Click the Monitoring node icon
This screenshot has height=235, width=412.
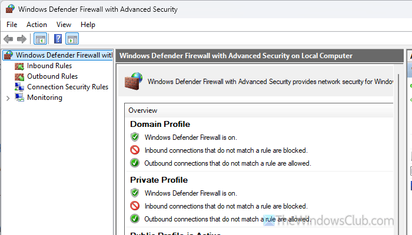coord(19,98)
